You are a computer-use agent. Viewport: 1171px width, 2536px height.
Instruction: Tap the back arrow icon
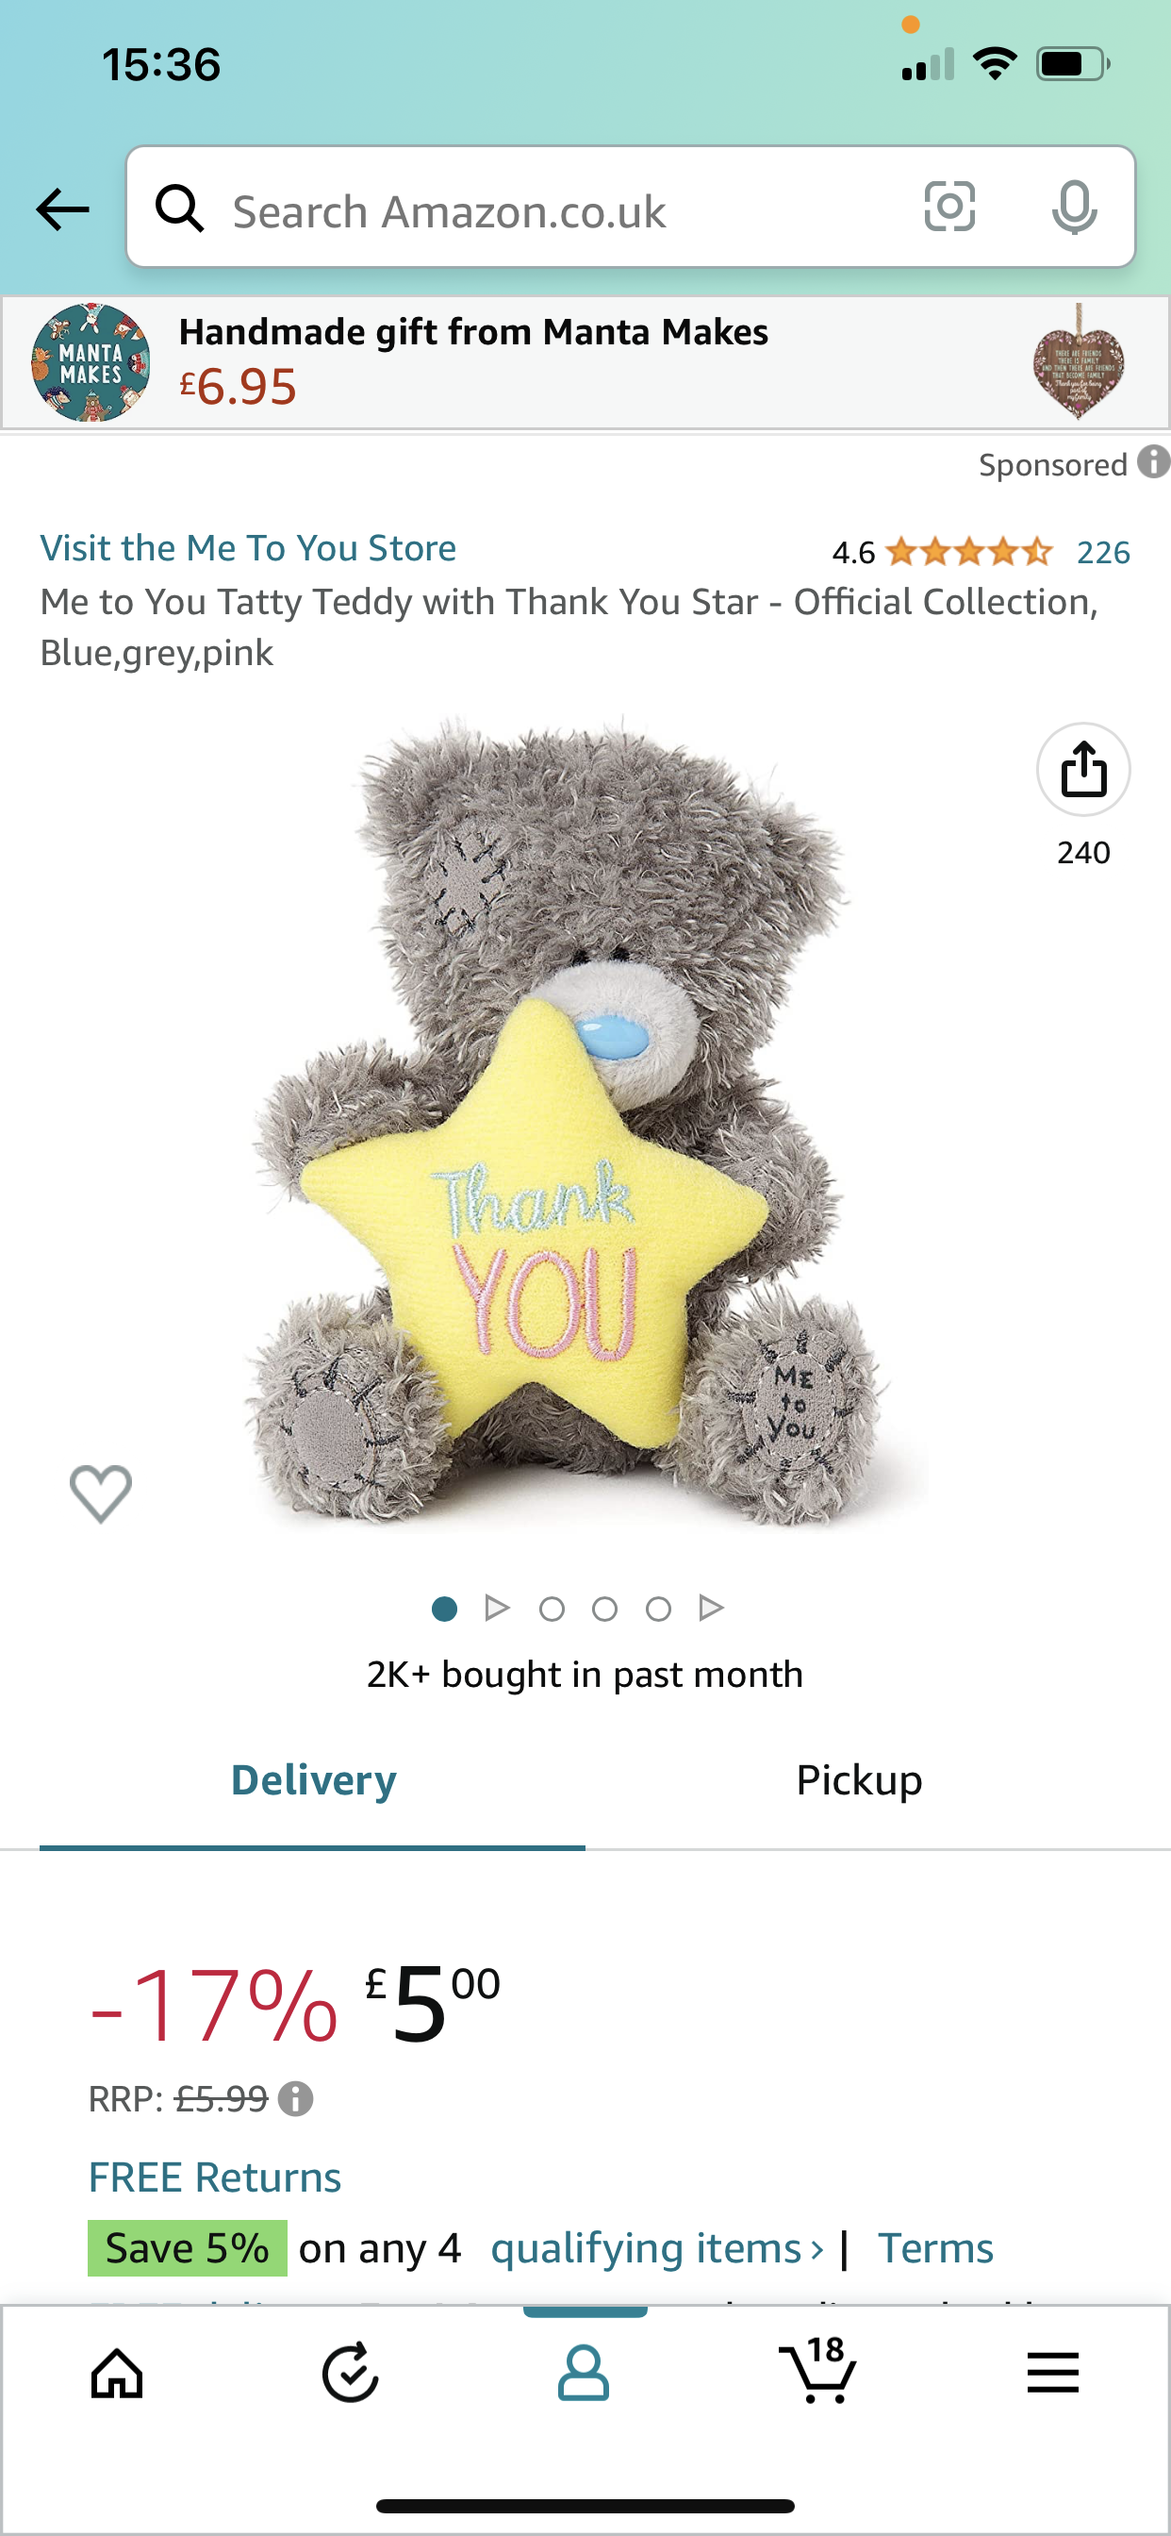[x=62, y=209]
